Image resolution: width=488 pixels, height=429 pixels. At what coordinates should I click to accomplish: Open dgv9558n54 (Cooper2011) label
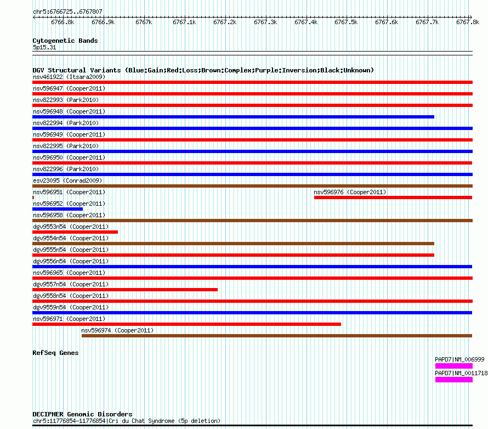(71, 296)
